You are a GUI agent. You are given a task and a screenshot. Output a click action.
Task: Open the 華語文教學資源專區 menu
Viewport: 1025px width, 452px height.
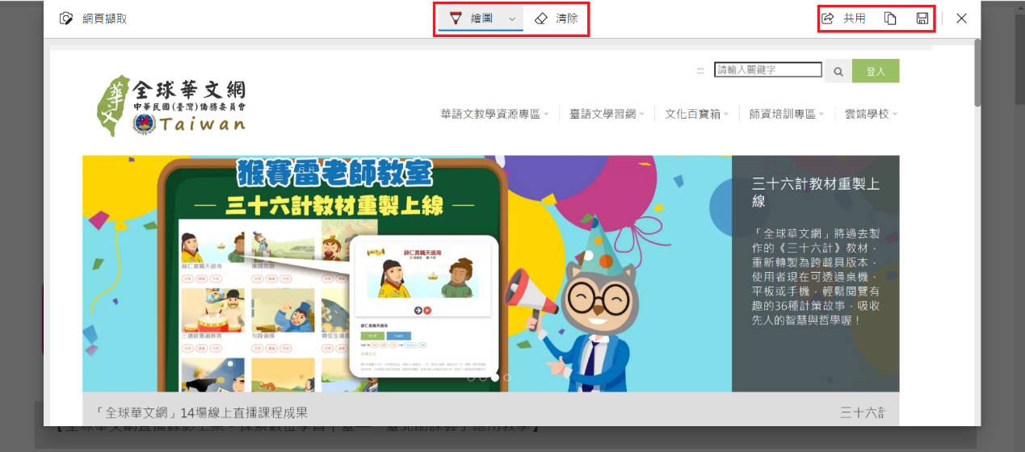(495, 114)
